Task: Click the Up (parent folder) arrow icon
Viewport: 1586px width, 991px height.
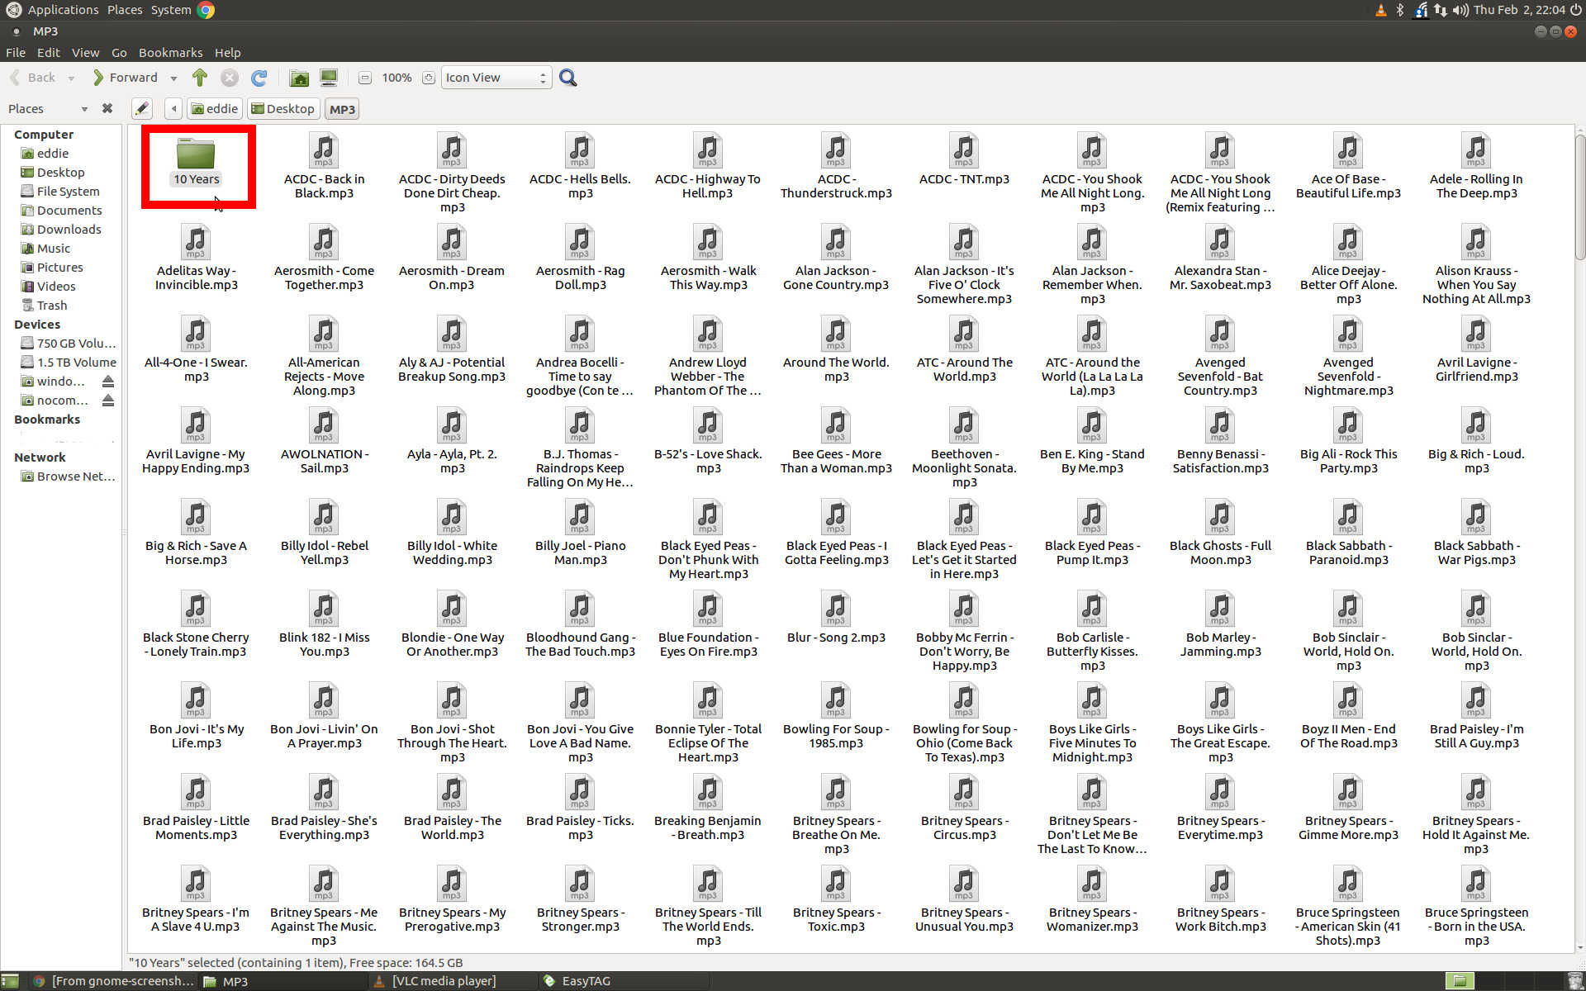Action: point(199,78)
